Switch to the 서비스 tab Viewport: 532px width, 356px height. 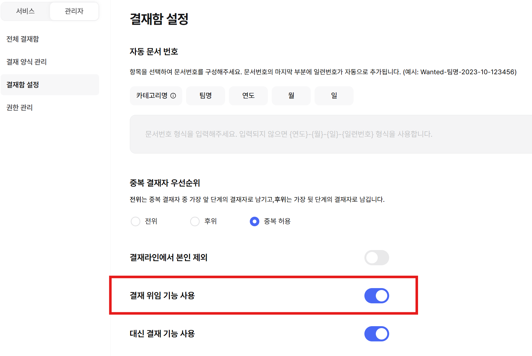pyautogui.click(x=25, y=11)
